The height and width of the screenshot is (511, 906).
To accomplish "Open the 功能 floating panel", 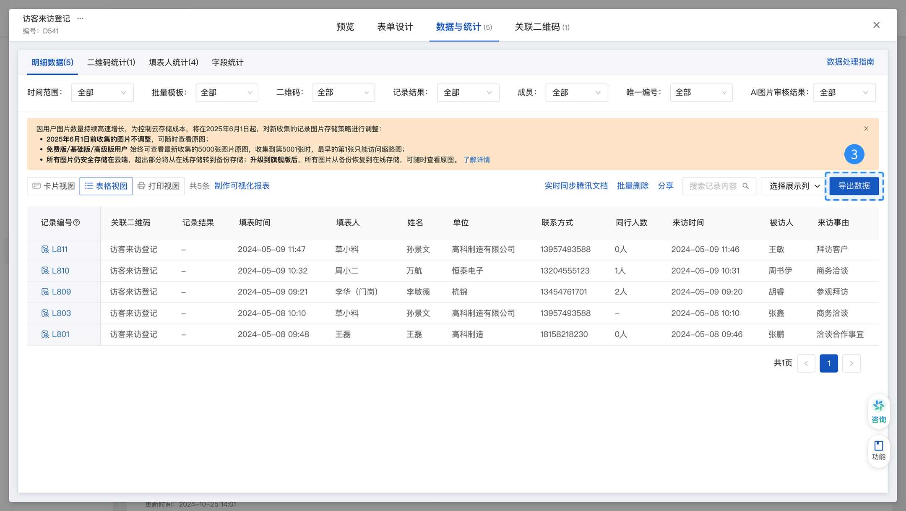I will pyautogui.click(x=878, y=451).
